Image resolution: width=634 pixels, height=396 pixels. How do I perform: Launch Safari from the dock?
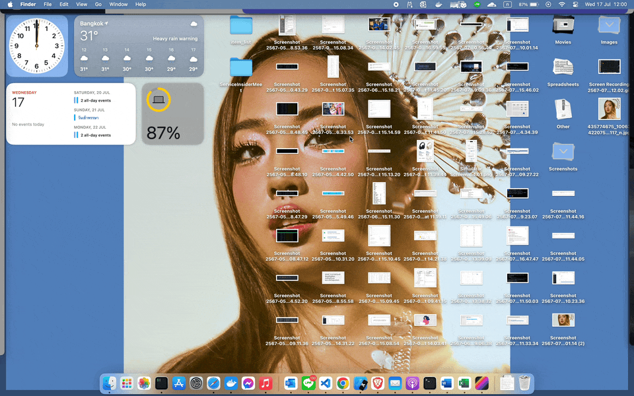point(213,383)
